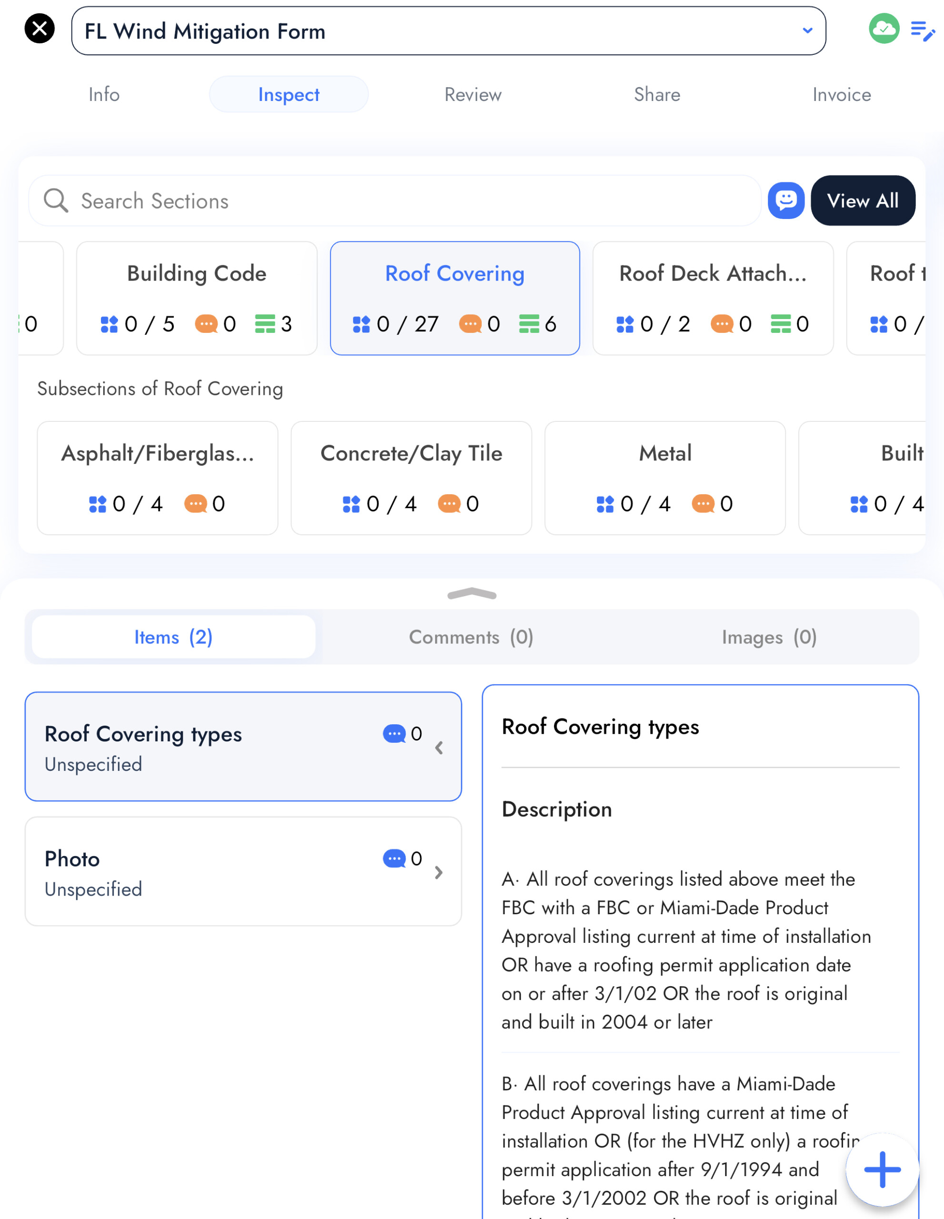944x1219 pixels.
Task: Expand the Photo item chevron
Action: (439, 872)
